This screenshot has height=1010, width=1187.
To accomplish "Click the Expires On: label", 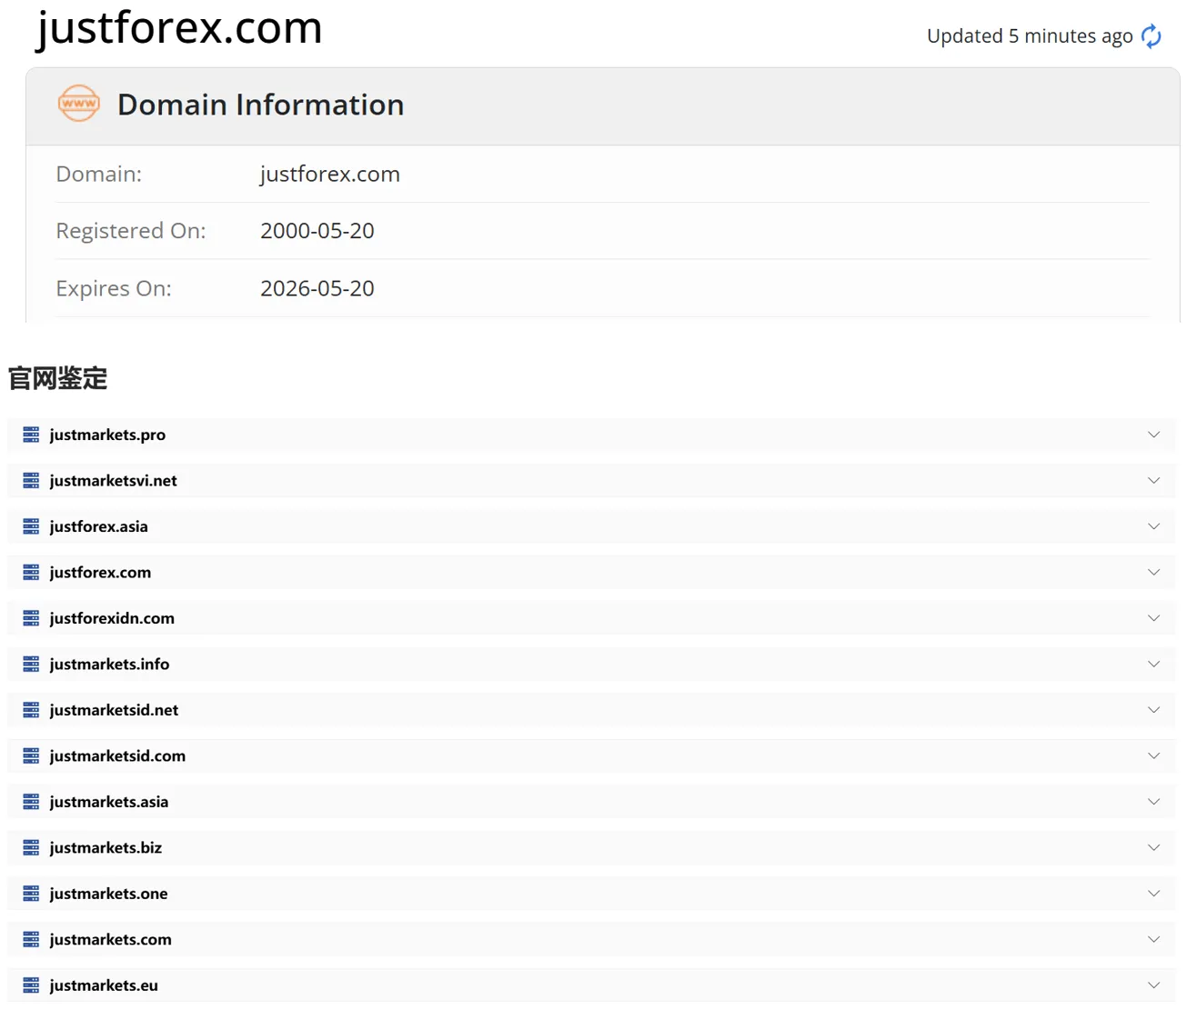I will click(114, 288).
